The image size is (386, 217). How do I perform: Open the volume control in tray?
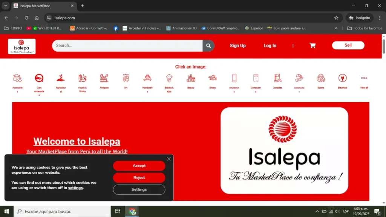(337, 211)
